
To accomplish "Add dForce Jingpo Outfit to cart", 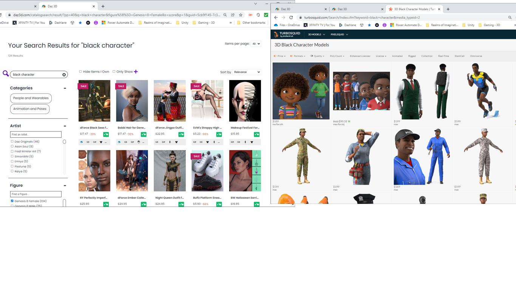I will tap(181, 134).
